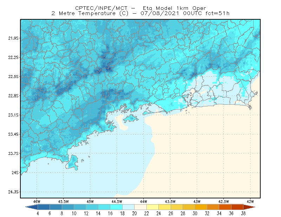This screenshot has height=217, width=281.
Task: Select the 24S latitude label
Action: [15, 172]
